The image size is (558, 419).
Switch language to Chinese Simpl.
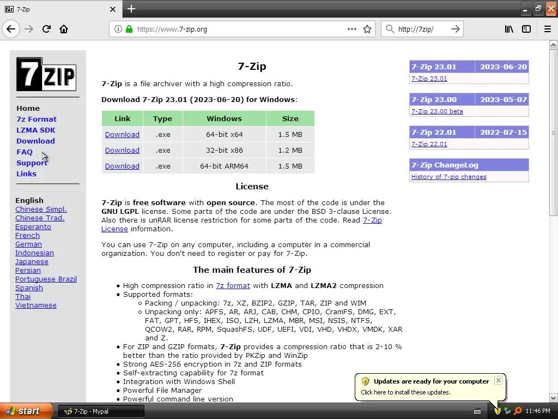(41, 209)
